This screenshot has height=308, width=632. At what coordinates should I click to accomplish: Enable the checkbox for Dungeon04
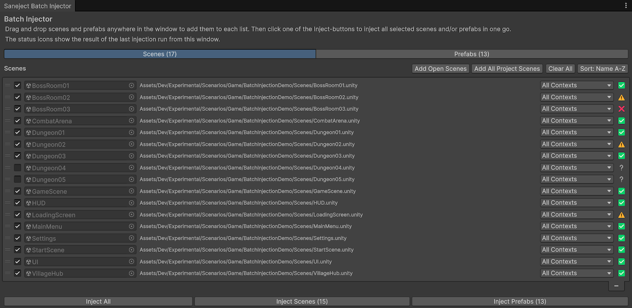17,167
